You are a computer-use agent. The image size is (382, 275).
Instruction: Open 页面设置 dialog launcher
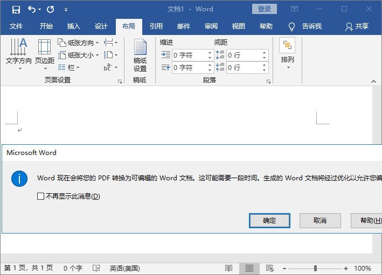click(x=120, y=81)
